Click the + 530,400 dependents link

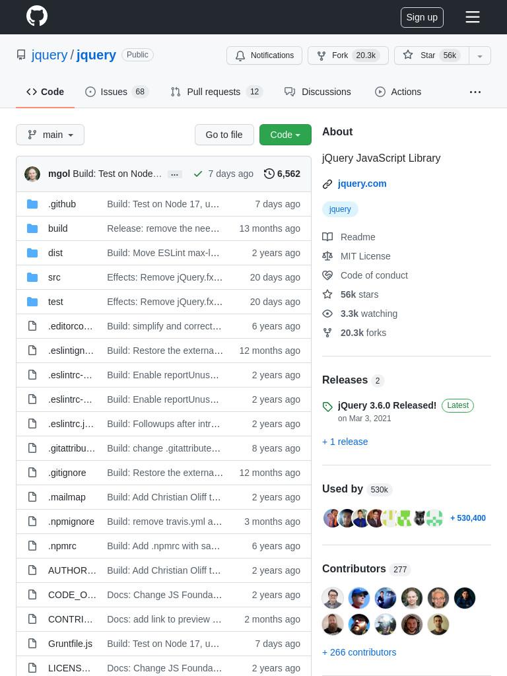tap(468, 518)
